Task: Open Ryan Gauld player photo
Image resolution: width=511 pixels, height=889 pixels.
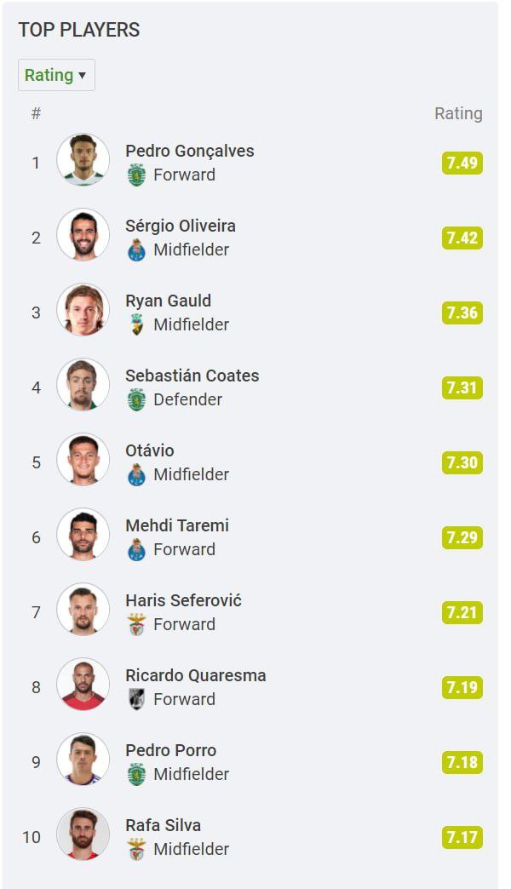Action: [83, 310]
